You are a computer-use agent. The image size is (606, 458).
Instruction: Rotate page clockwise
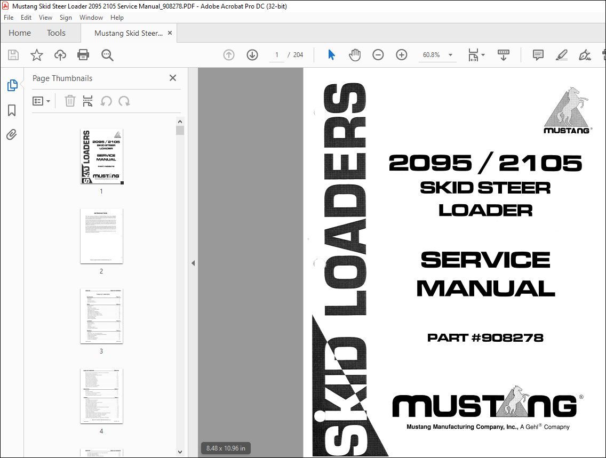pos(124,101)
